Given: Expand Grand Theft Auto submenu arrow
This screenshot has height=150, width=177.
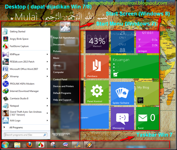Looking at the screenshot, I should coord(47,113).
